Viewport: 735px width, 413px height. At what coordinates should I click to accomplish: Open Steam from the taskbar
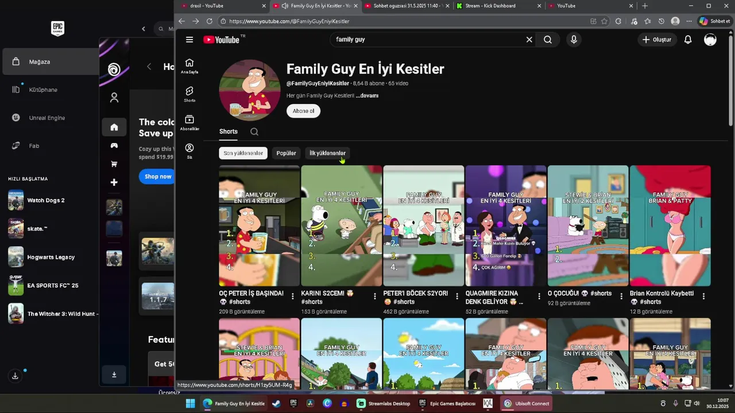click(276, 403)
